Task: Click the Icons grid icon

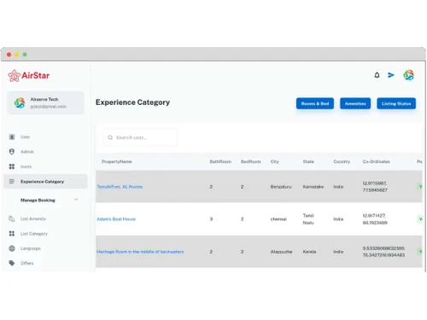Action: (12, 166)
